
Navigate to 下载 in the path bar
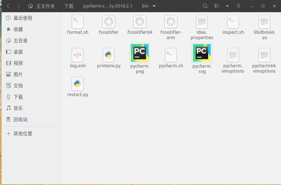tap(69, 6)
